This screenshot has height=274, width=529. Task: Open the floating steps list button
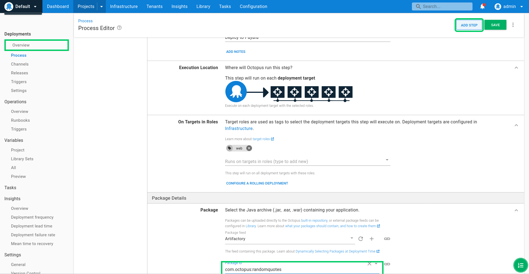(x=520, y=265)
